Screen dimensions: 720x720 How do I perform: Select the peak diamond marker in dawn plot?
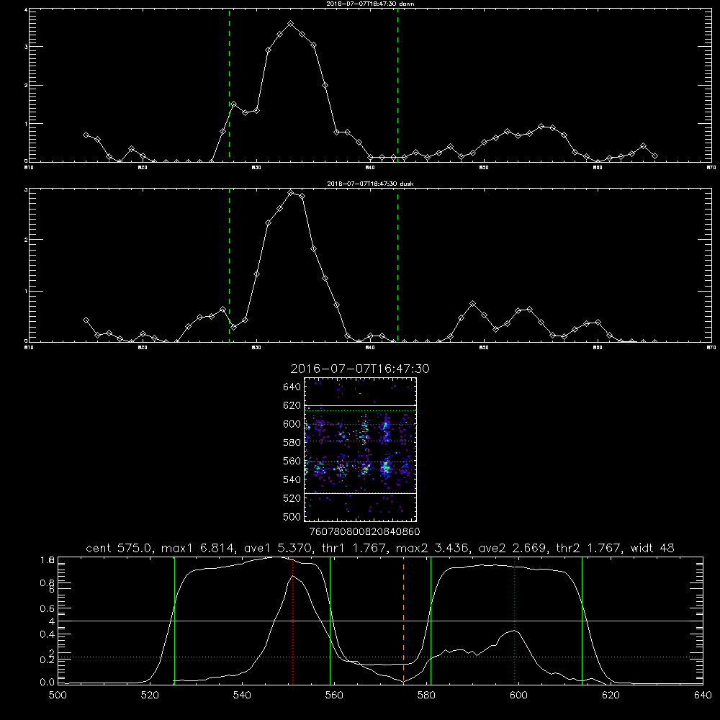point(290,24)
